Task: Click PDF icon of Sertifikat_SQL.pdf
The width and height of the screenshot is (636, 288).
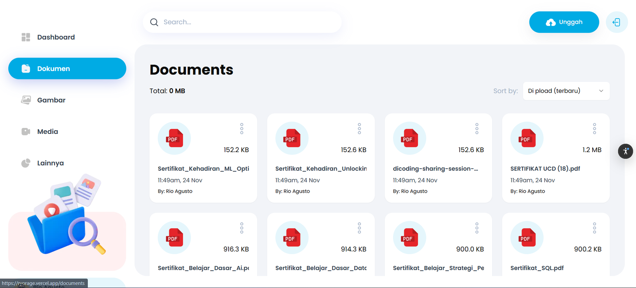Action: (527, 238)
